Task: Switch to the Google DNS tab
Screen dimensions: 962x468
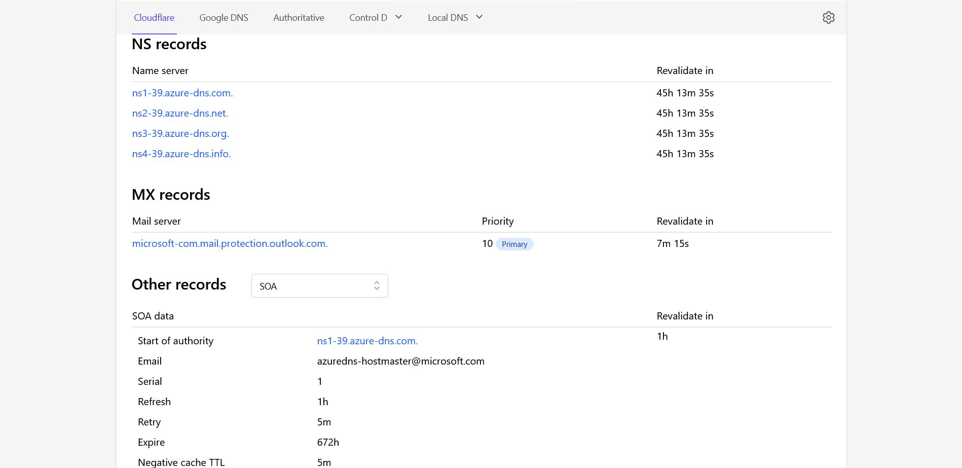Action: pyautogui.click(x=224, y=18)
